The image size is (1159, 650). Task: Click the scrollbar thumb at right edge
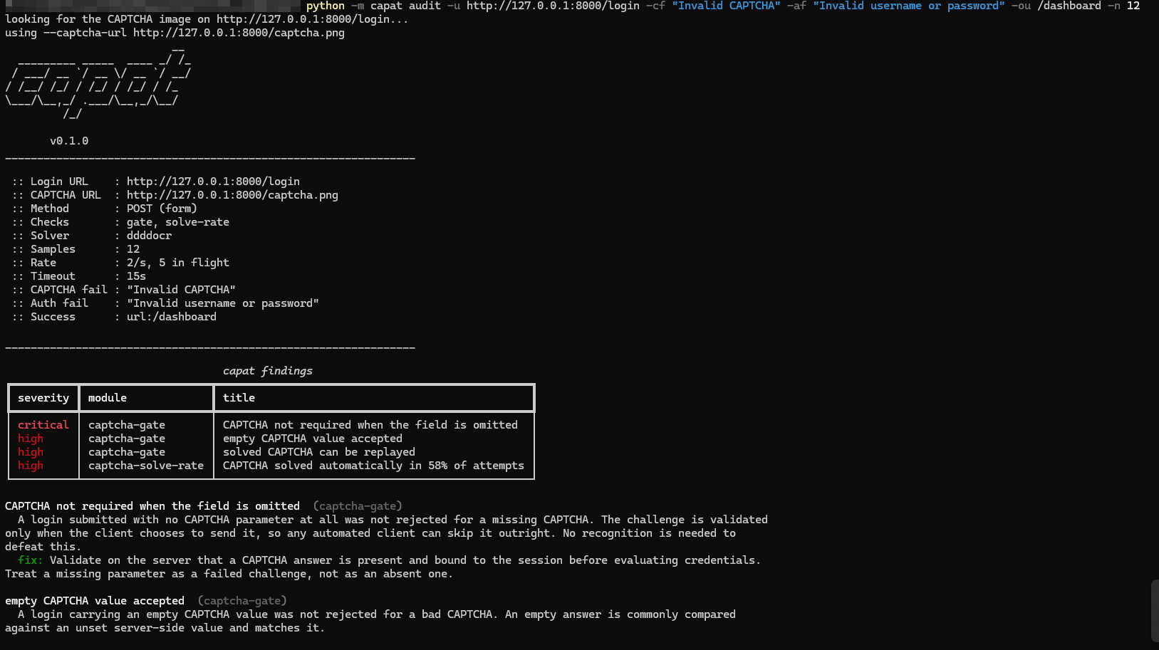1155,610
